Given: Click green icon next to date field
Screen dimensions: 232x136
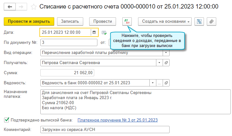Looking at the screenshot, I should click(x=104, y=32).
